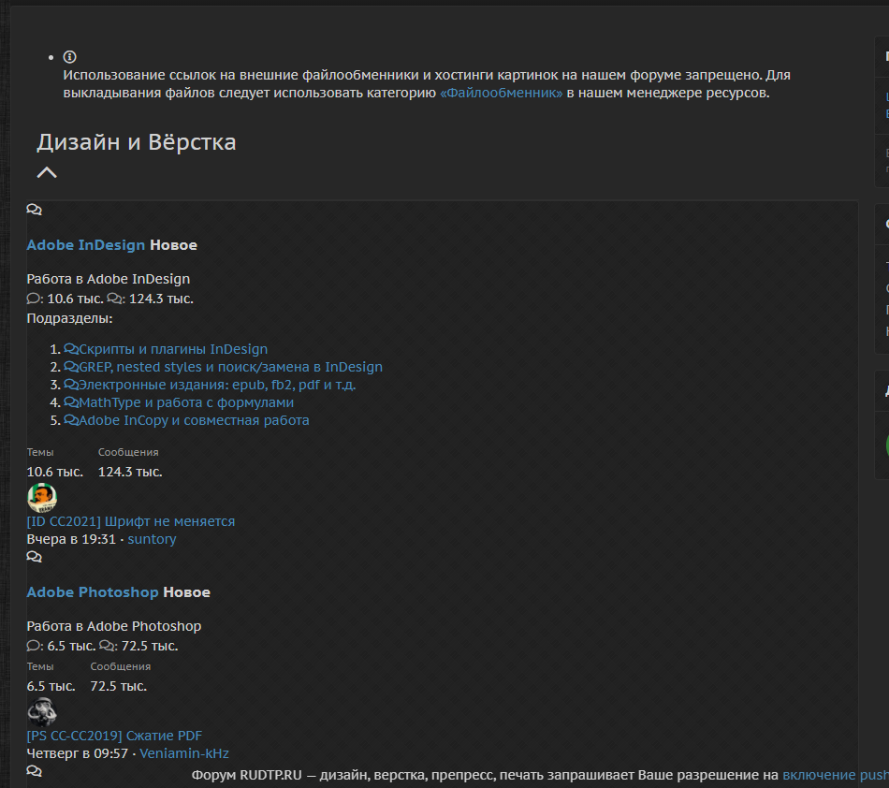Click forum icon below the Четверг в 09:57 line
The image size is (889, 788).
pos(34,771)
